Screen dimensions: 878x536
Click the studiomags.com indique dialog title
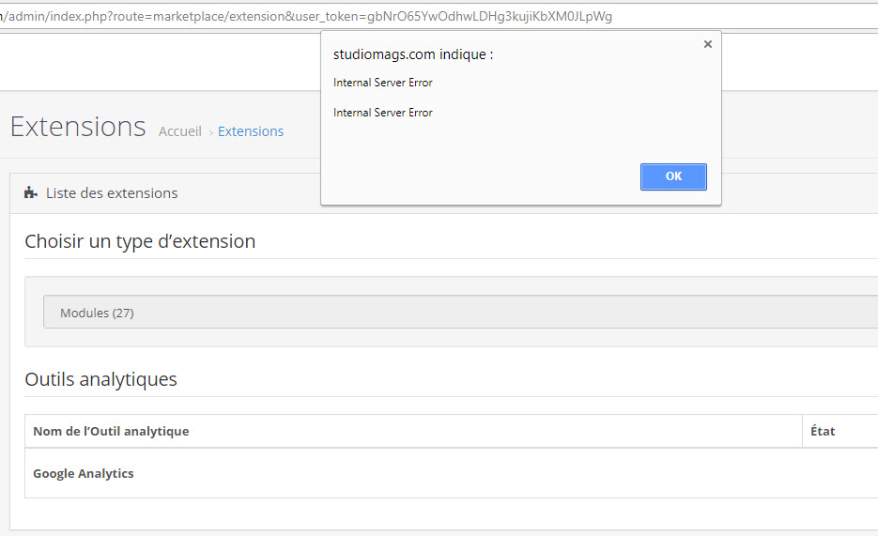click(x=413, y=54)
